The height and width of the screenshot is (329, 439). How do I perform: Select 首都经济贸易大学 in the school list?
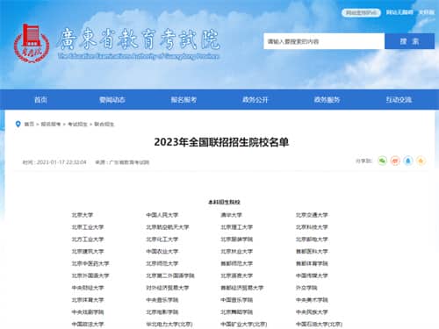coord(242,288)
